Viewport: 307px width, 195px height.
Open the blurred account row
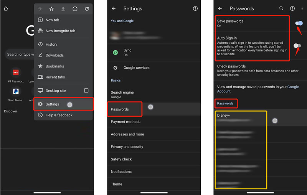[154, 35]
